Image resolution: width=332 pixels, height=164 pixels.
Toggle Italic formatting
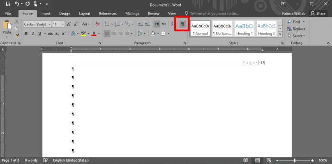[33, 34]
